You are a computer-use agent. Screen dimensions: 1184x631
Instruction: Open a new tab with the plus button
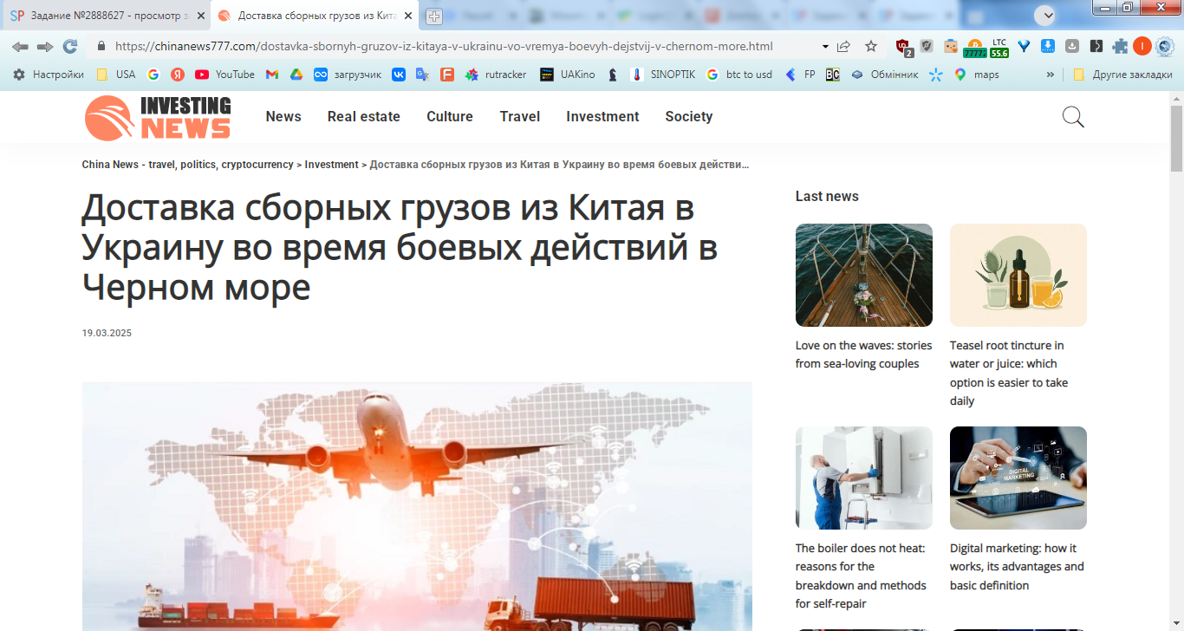[434, 16]
